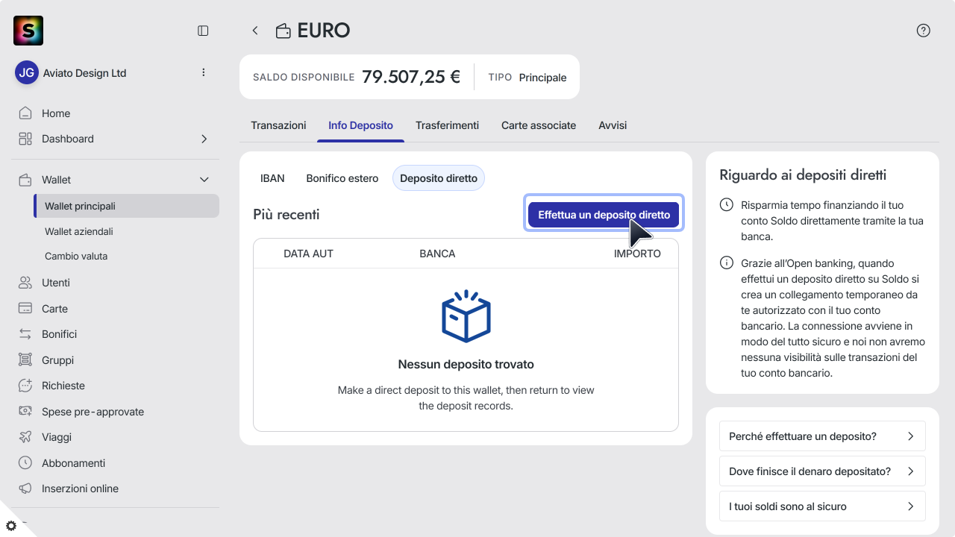The image size is (955, 537).
Task: Click the info icon beside Open banking text
Action: tap(726, 263)
